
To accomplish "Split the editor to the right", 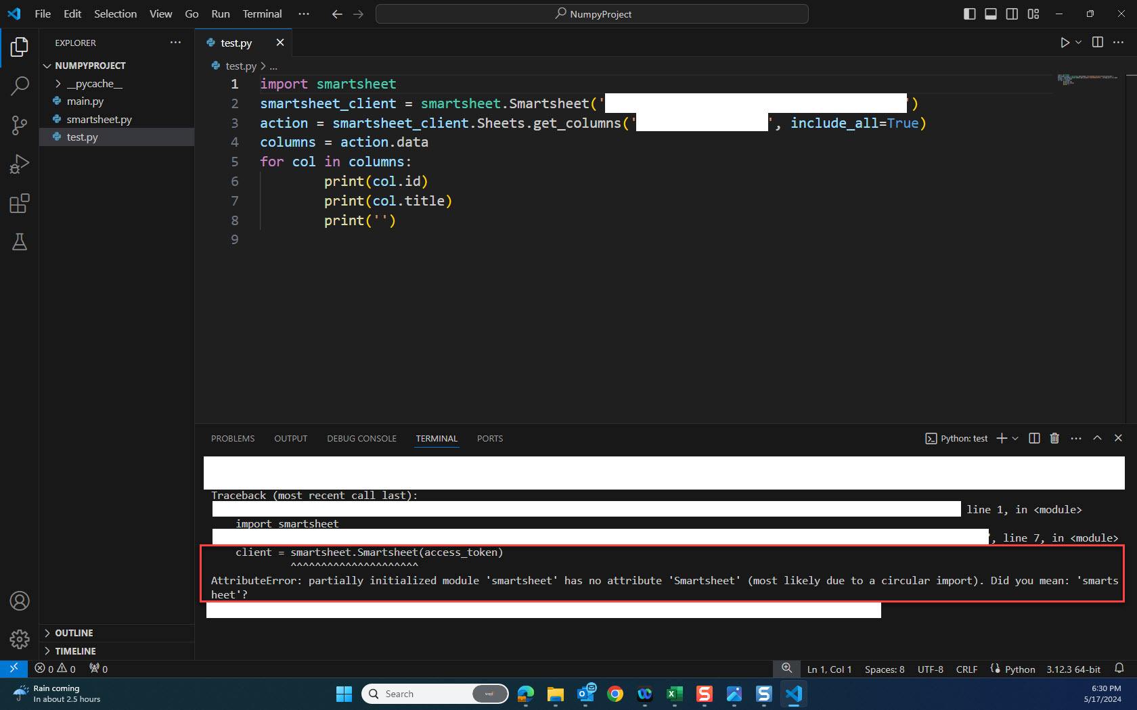I will [x=1098, y=43].
